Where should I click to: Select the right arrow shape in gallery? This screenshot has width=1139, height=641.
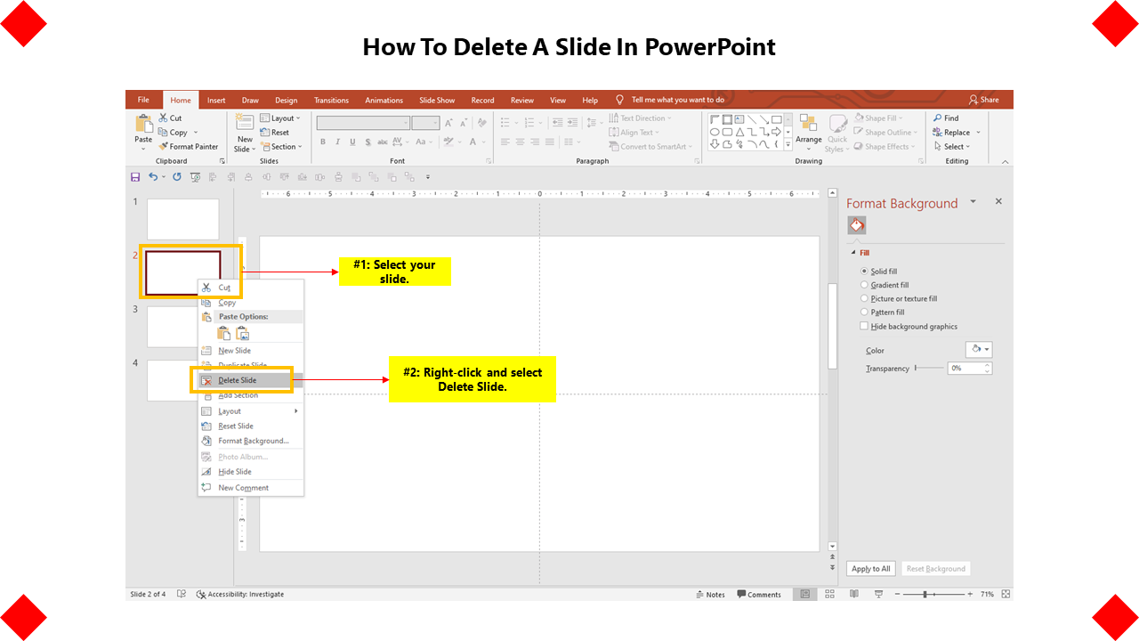click(x=777, y=133)
